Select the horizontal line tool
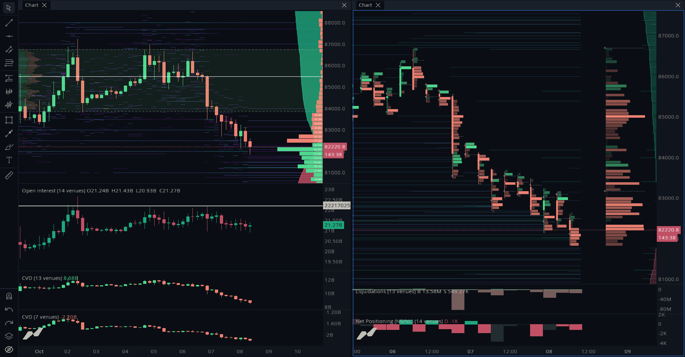Image resolution: width=685 pixels, height=357 pixels. click(9, 36)
